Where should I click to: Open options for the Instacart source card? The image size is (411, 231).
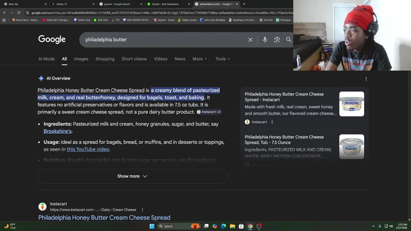[x=272, y=122]
